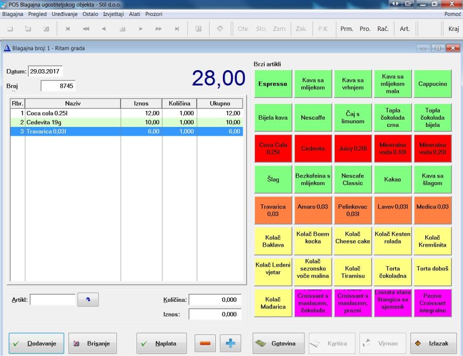The image size is (463, 356).
Task: Click the Brisanje button
Action: coord(93,343)
